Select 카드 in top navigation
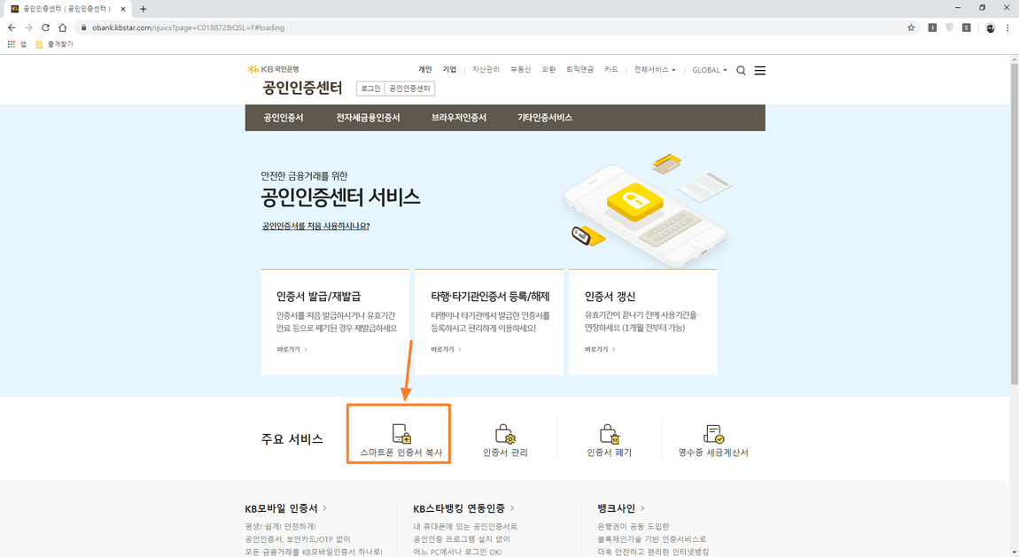Screen dimensions: 1019x557 point(611,69)
